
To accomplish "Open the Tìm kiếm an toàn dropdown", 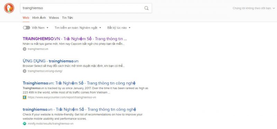I will click(78, 28).
